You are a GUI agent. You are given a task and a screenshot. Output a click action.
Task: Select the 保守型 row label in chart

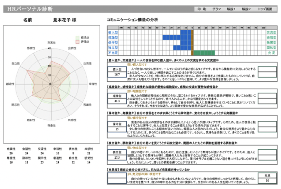coord(113,43)
